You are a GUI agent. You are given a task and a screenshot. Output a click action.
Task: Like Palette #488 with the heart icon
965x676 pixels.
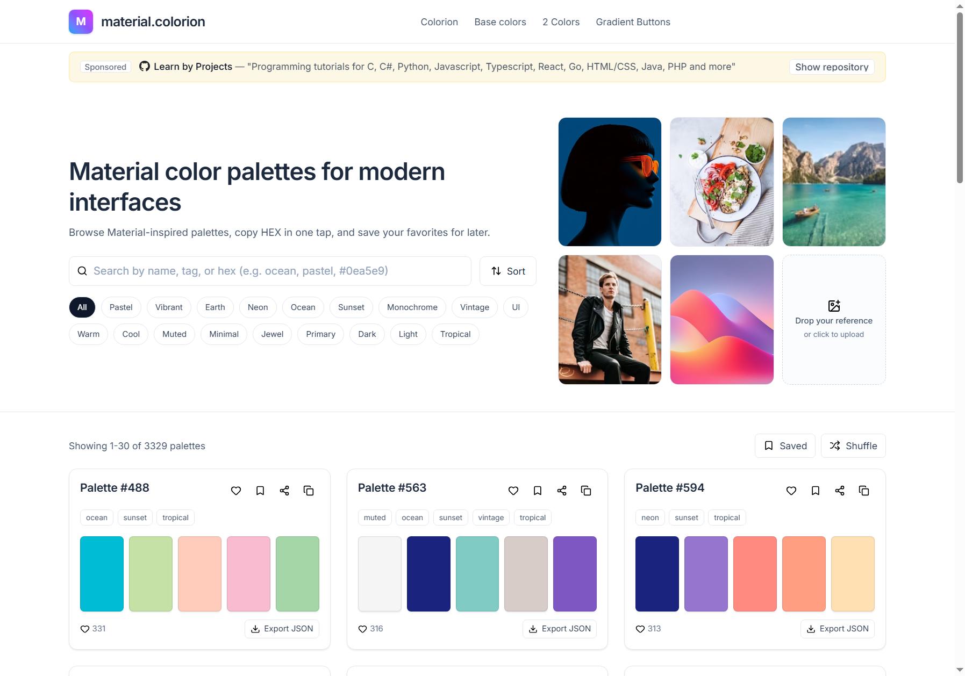pos(236,491)
